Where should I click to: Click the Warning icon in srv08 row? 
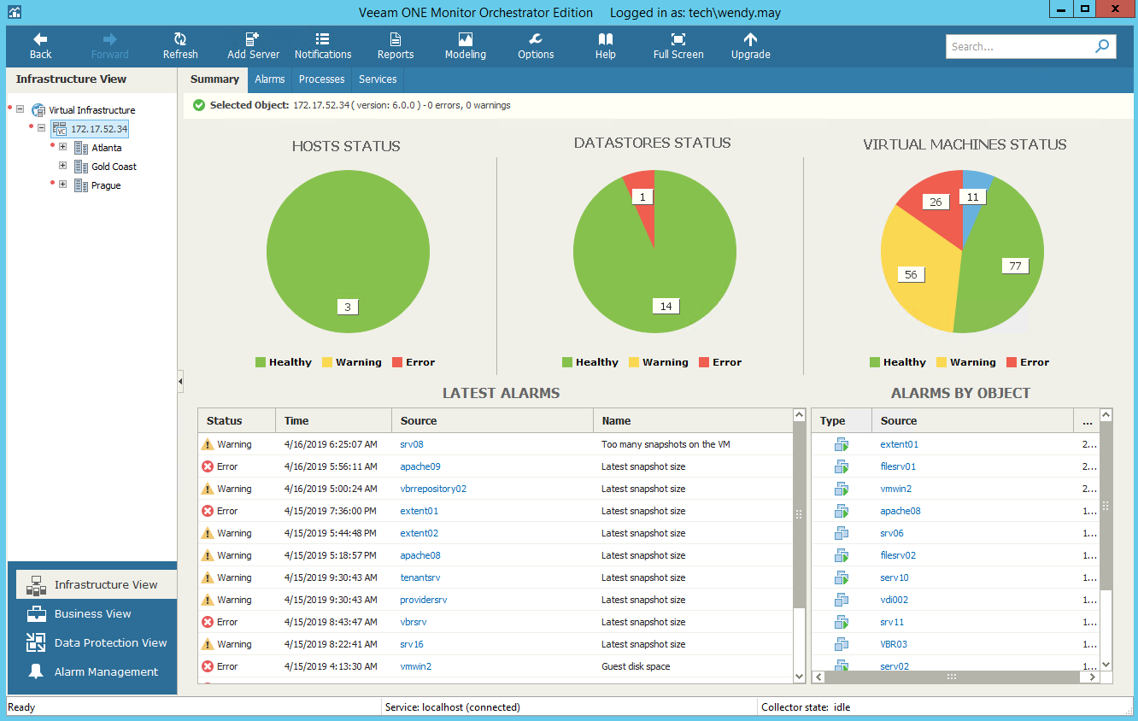tap(208, 444)
